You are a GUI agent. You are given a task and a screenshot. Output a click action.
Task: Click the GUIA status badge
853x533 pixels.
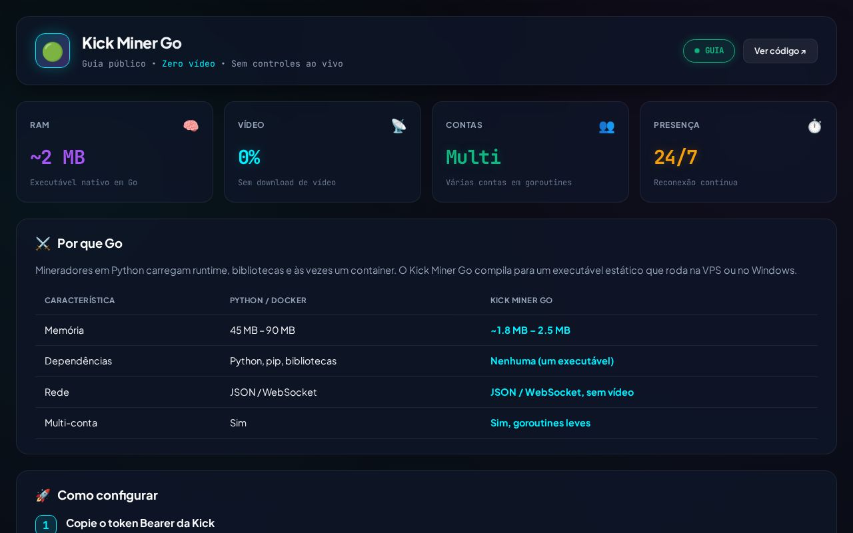709,51
